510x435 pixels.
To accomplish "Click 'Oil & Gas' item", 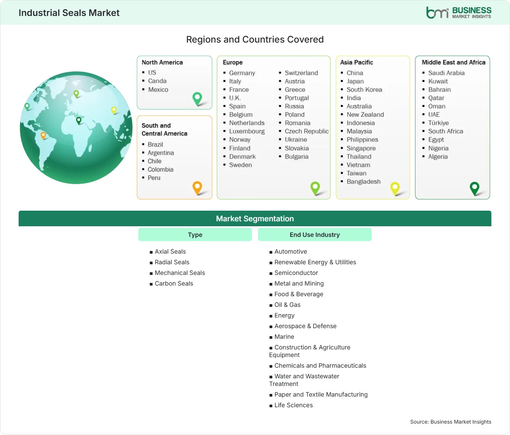I will pos(288,305).
